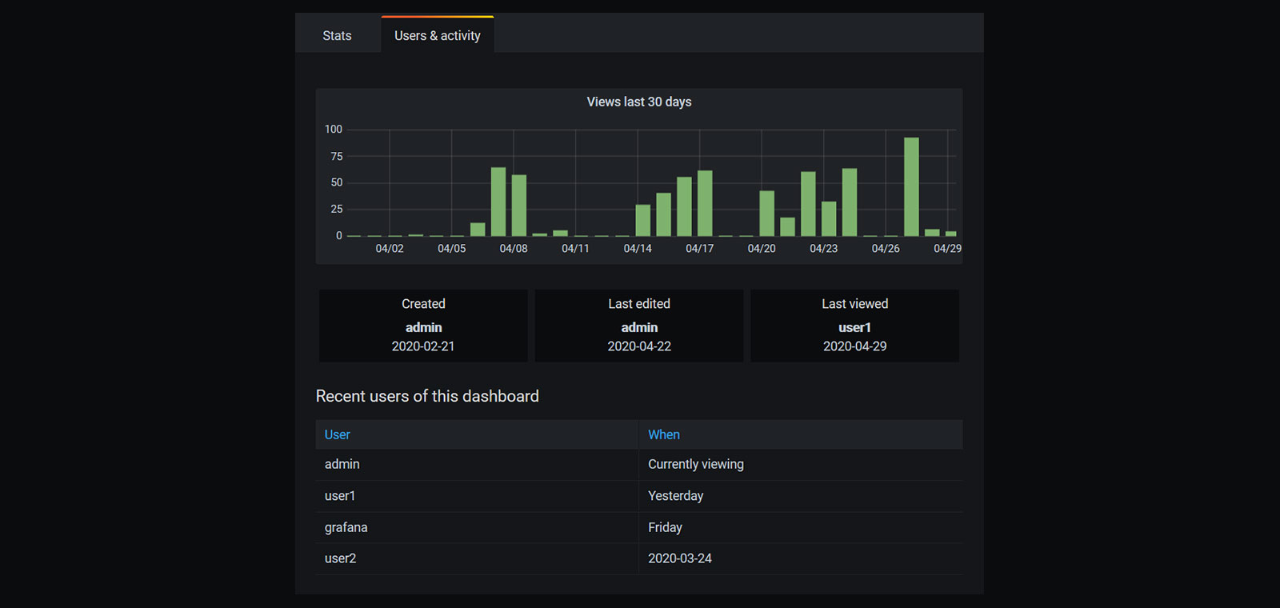Select the Users & activity tab
The height and width of the screenshot is (608, 1280).
437,36
